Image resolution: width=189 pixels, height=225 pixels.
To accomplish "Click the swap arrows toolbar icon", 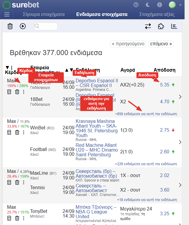I will [x=148, y=26].
